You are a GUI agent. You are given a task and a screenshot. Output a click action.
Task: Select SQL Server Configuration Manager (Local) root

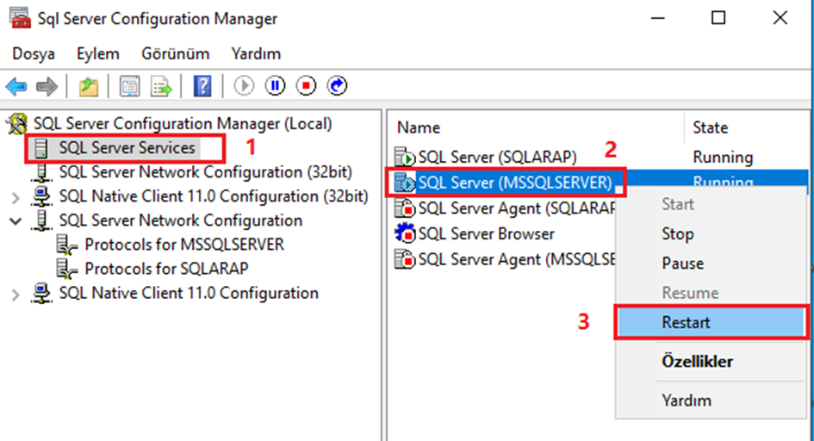click(x=183, y=124)
